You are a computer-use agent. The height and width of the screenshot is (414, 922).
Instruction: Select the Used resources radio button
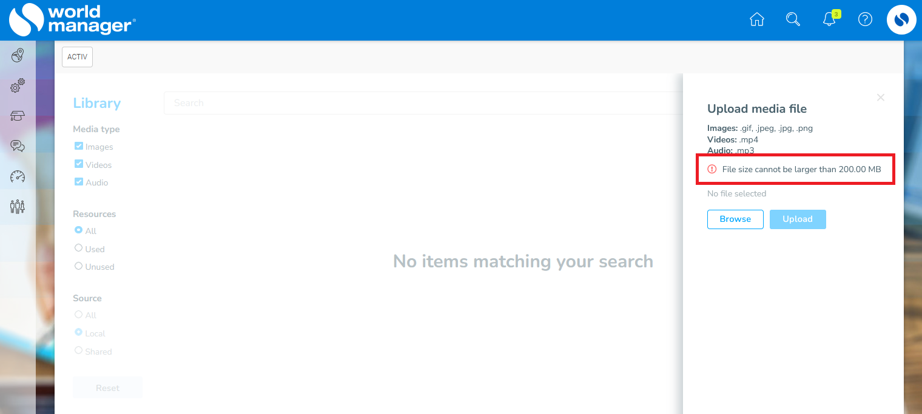coord(78,248)
